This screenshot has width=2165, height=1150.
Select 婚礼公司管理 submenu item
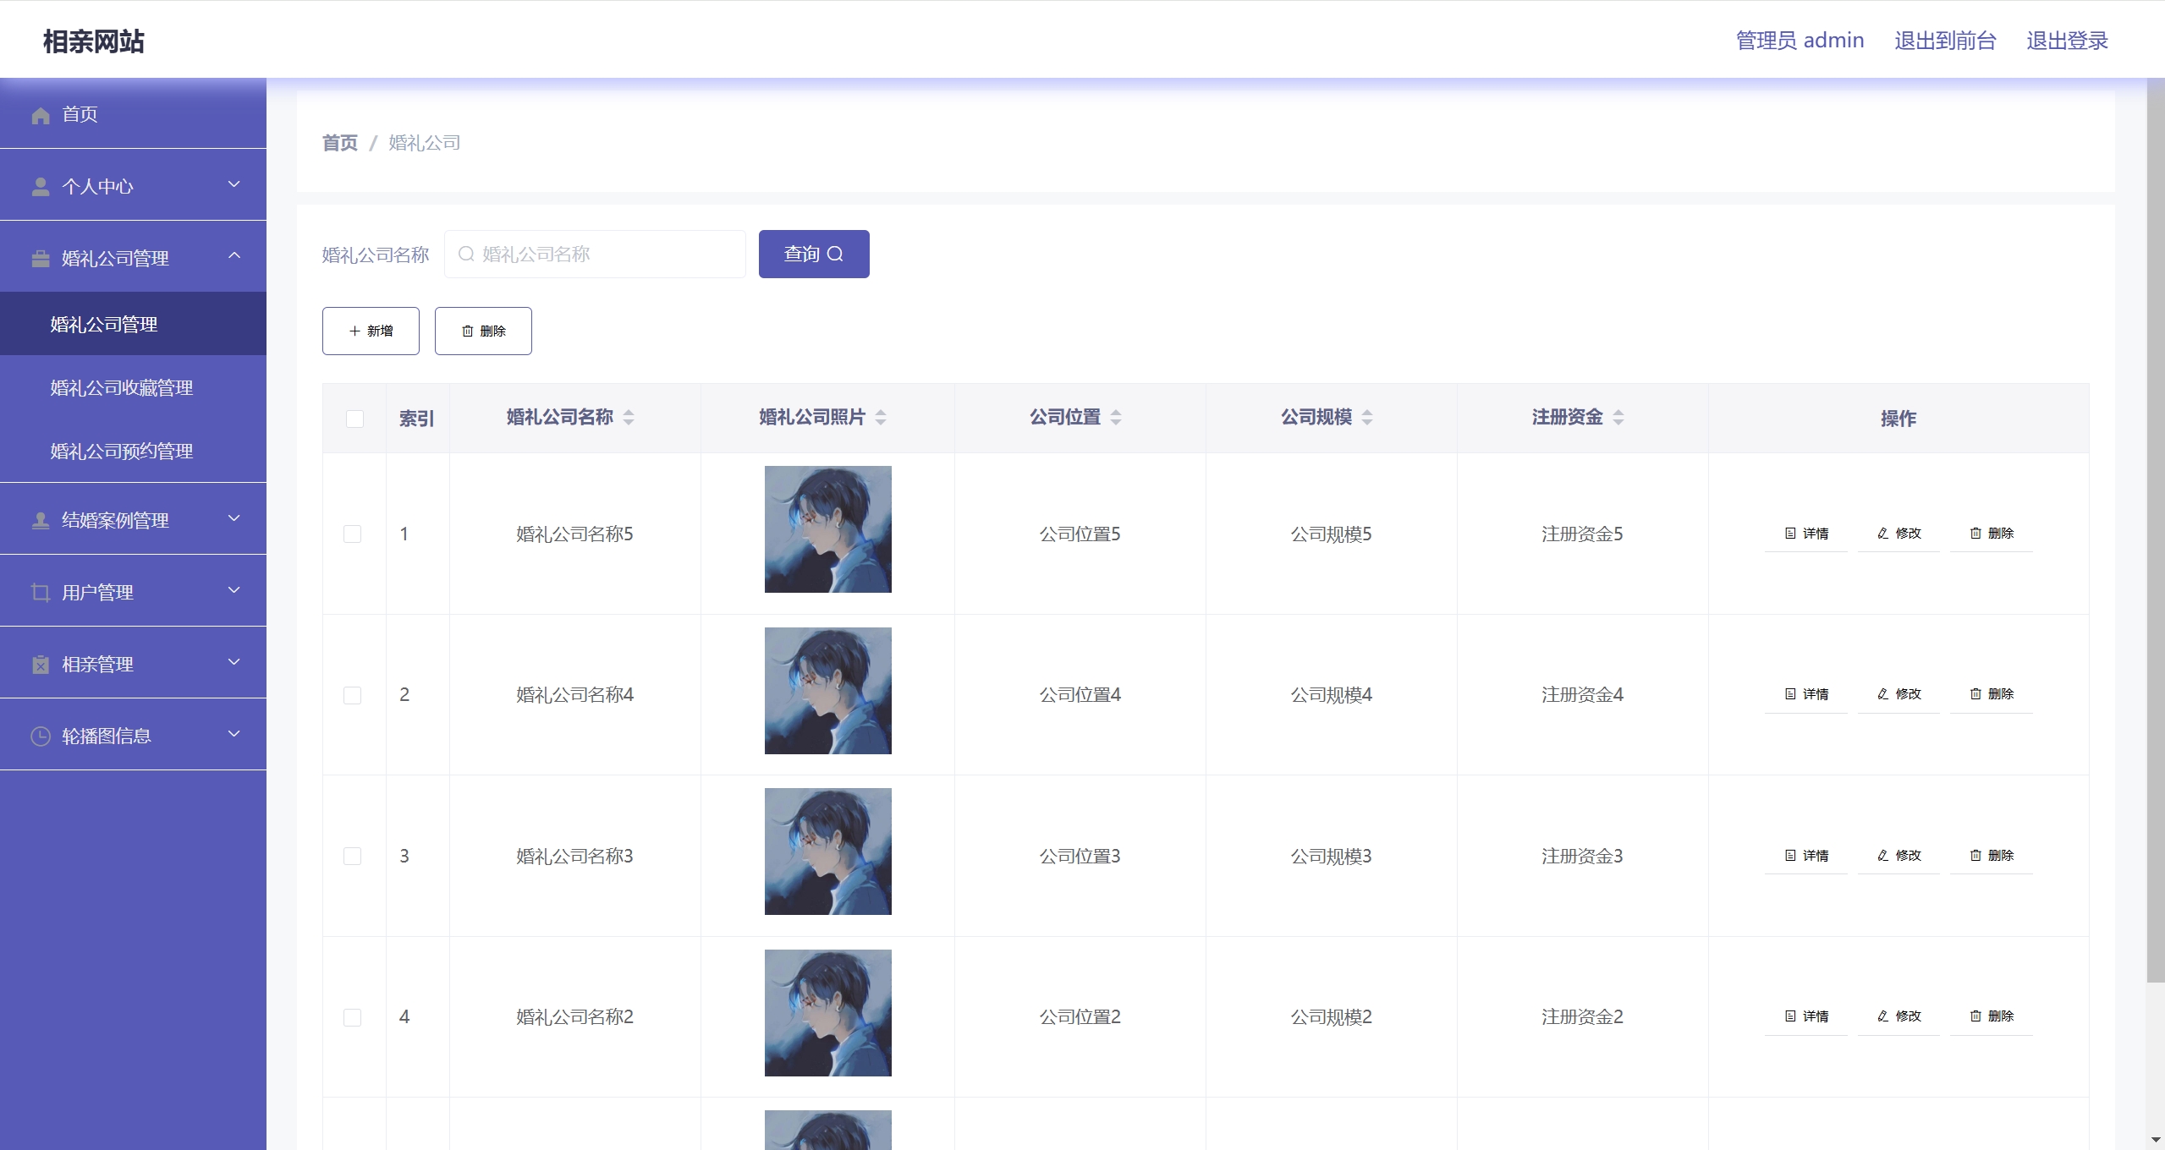coord(133,324)
